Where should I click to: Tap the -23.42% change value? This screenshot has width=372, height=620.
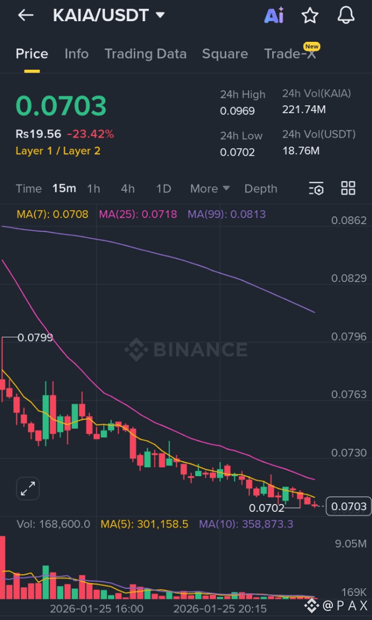tap(90, 134)
